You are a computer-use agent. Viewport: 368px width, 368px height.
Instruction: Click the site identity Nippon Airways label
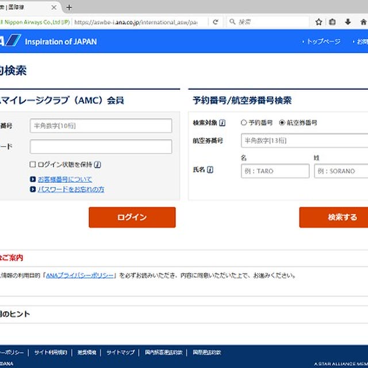coord(35,22)
